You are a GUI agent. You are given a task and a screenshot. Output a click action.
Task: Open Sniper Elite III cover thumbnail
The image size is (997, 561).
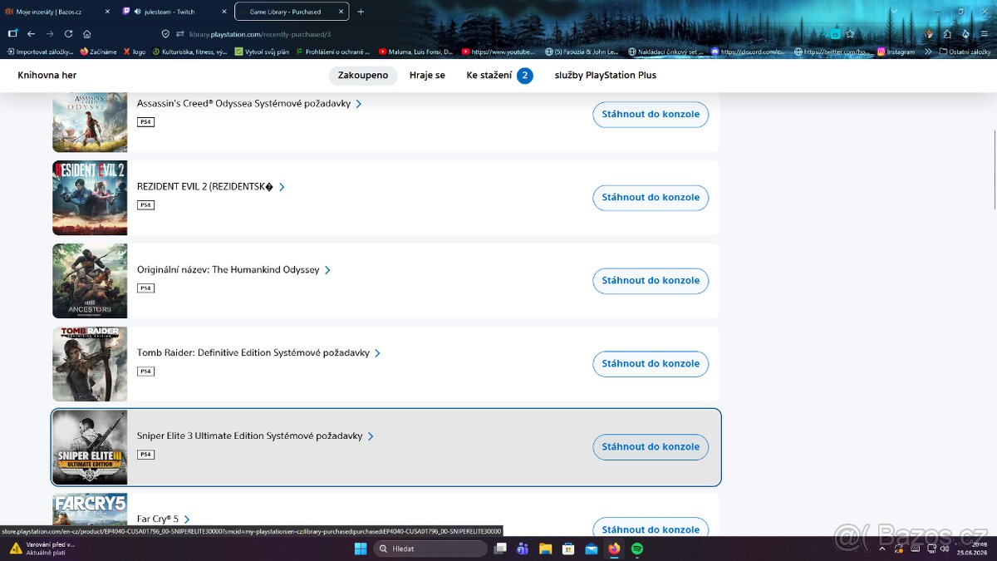90,447
